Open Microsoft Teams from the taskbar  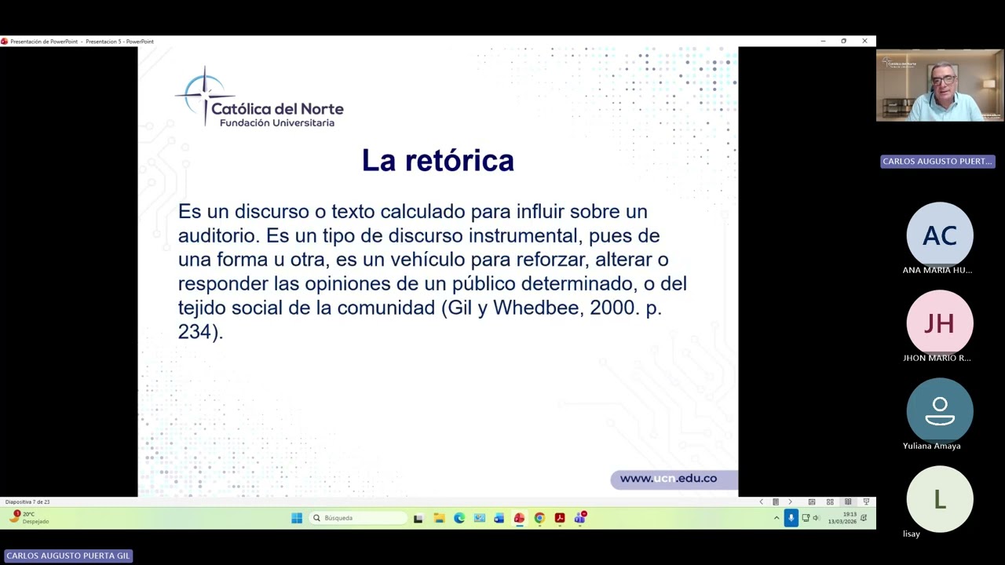(x=580, y=517)
